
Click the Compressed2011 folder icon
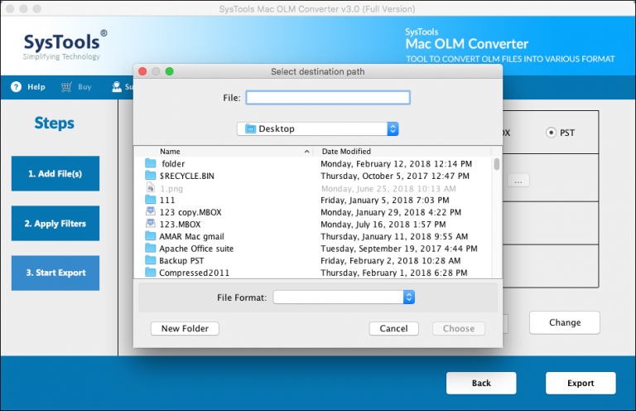click(151, 273)
